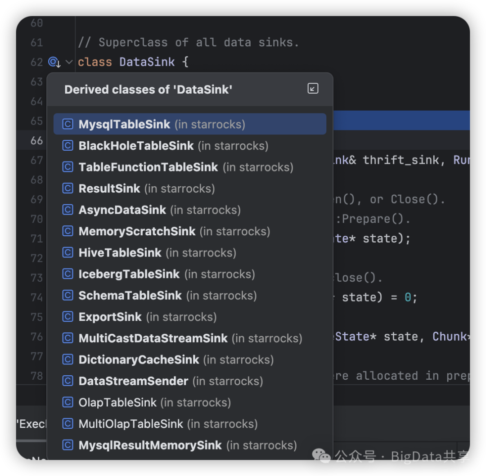Select AsyncDataSink entry
Viewport: 486px width, 476px height.
point(190,210)
